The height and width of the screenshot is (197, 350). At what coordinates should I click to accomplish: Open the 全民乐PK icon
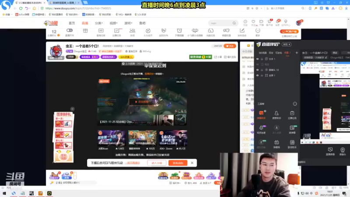point(164,31)
